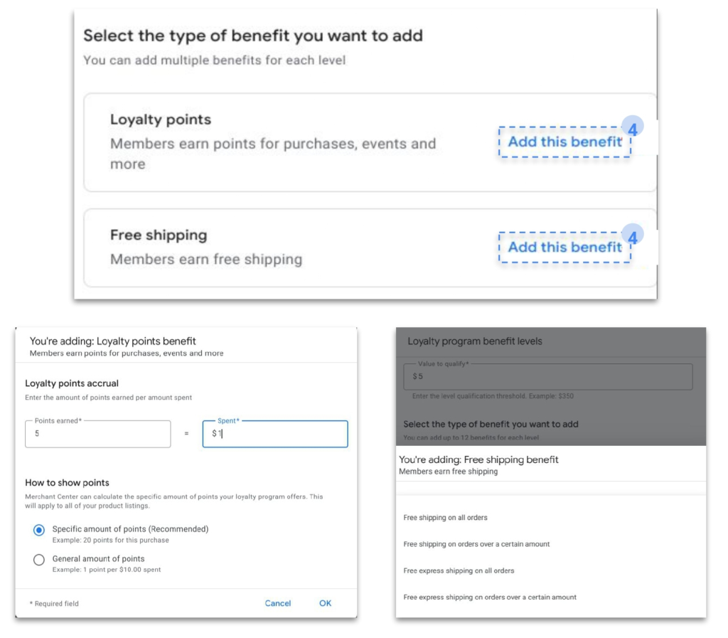Click the blue 4 badge near Loyalty points benefit
This screenshot has width=728, height=638.
pos(631,126)
